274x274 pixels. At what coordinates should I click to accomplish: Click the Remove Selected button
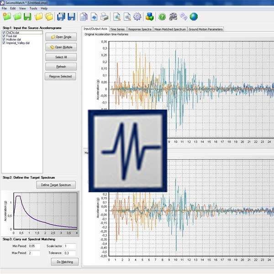pyautogui.click(x=60, y=76)
